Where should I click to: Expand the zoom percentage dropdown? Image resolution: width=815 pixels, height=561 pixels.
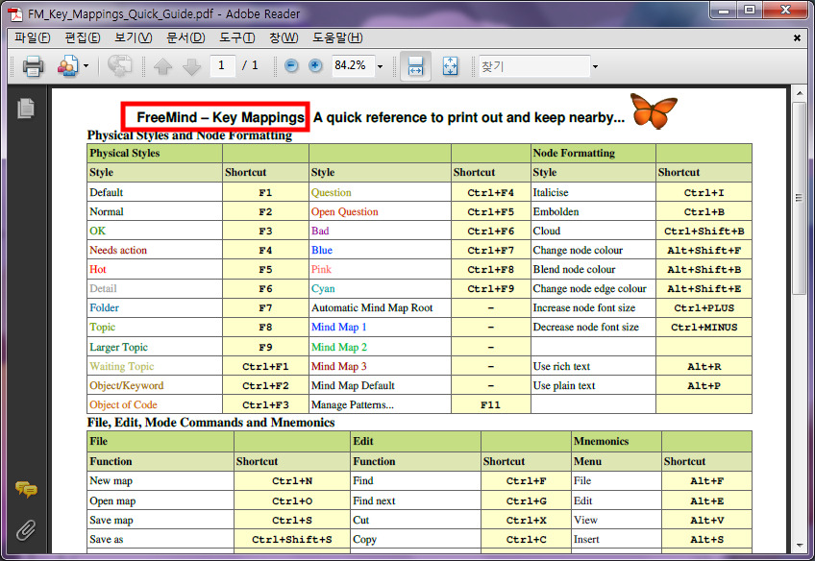pyautogui.click(x=380, y=66)
